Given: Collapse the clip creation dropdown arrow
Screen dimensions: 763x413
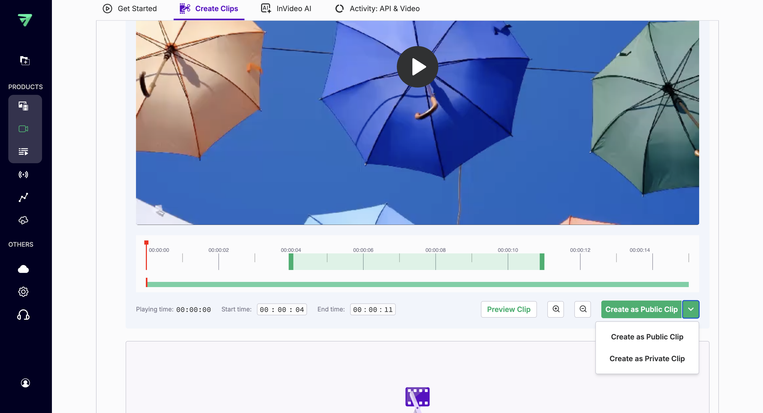Looking at the screenshot, I should coord(691,309).
